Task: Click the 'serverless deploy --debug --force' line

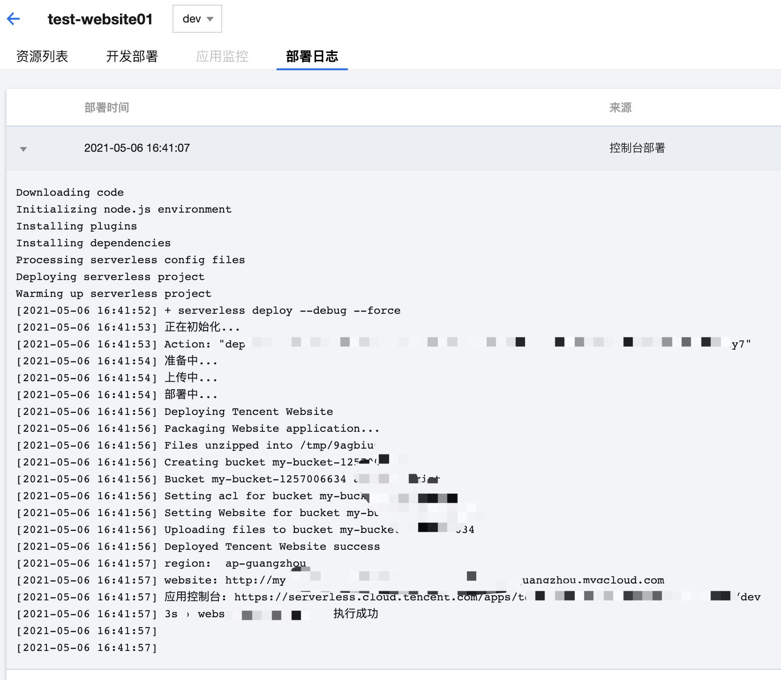Action: [208, 310]
